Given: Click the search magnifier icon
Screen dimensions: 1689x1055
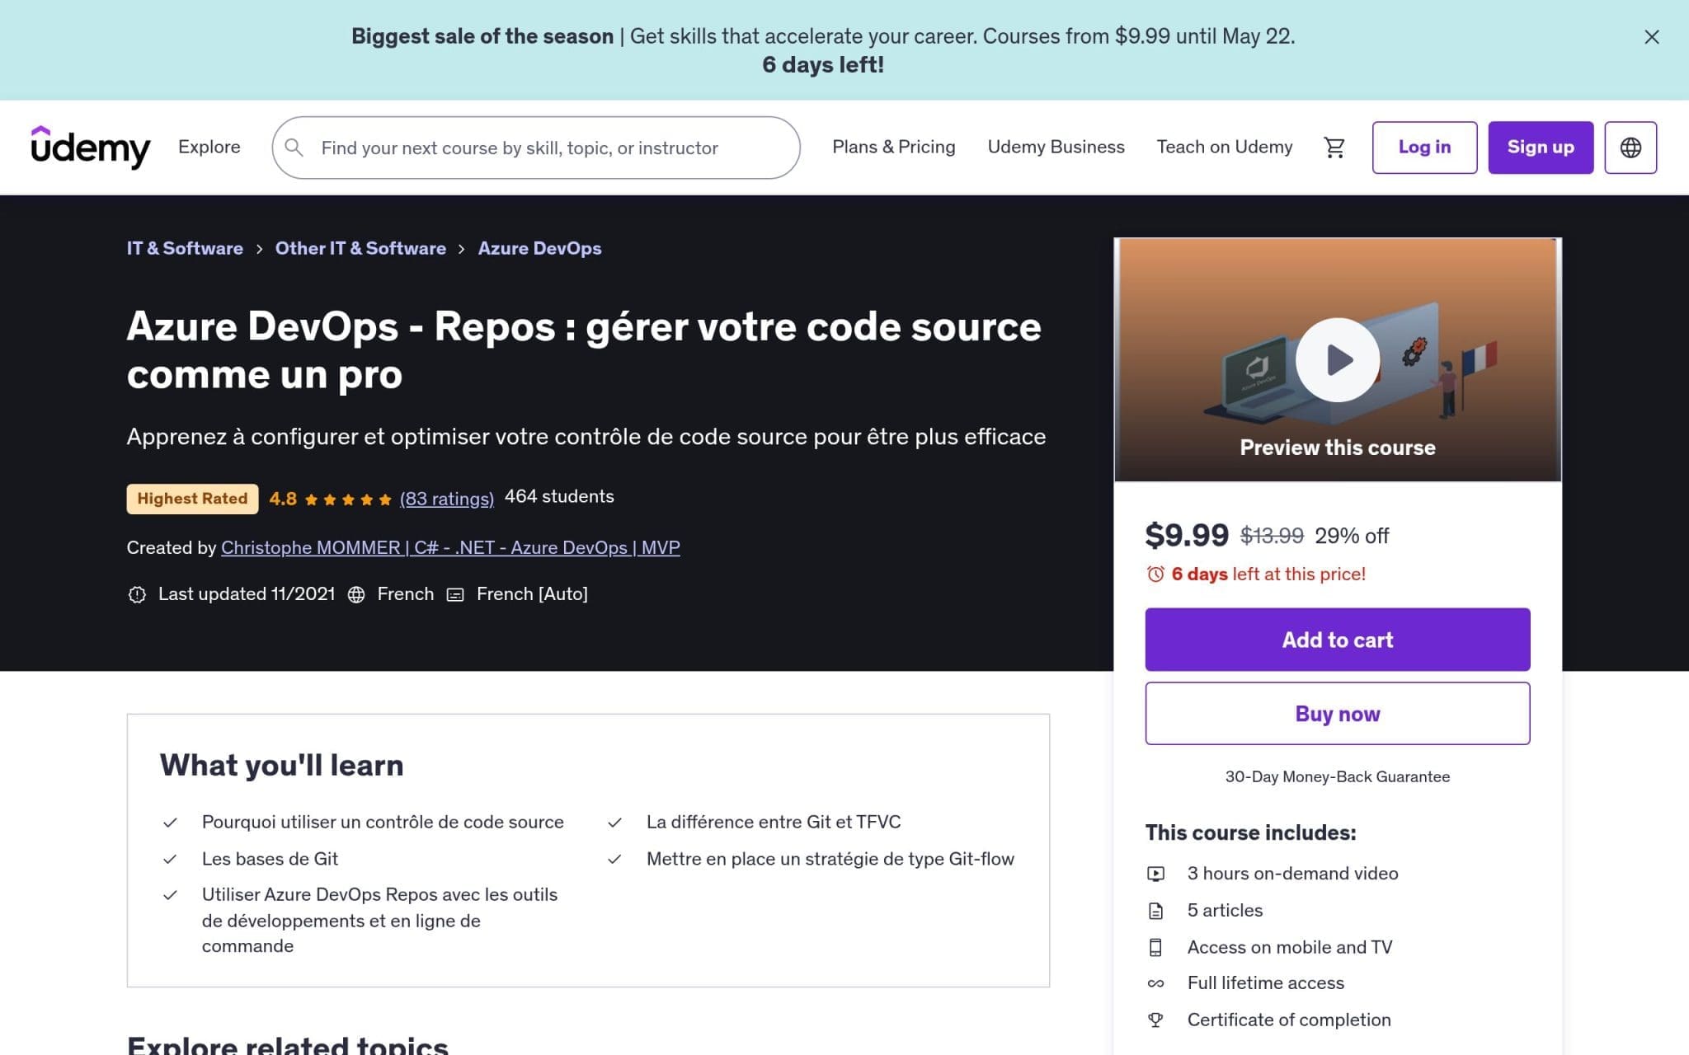Looking at the screenshot, I should click(294, 148).
